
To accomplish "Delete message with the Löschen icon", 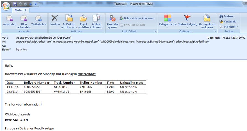I will (55, 18).
